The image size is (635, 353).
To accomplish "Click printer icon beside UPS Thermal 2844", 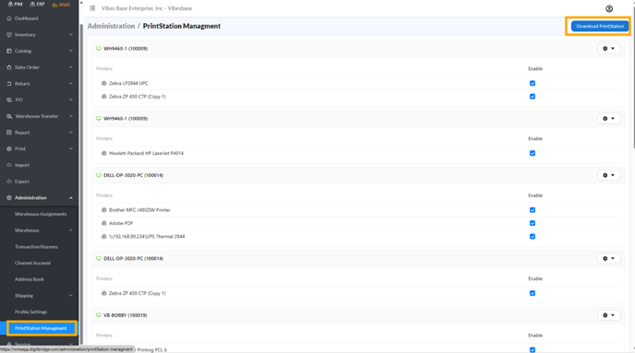I will point(103,237).
